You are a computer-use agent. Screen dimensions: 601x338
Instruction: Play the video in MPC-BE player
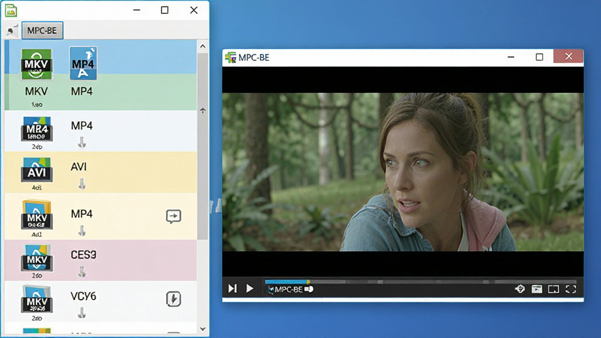tap(249, 288)
